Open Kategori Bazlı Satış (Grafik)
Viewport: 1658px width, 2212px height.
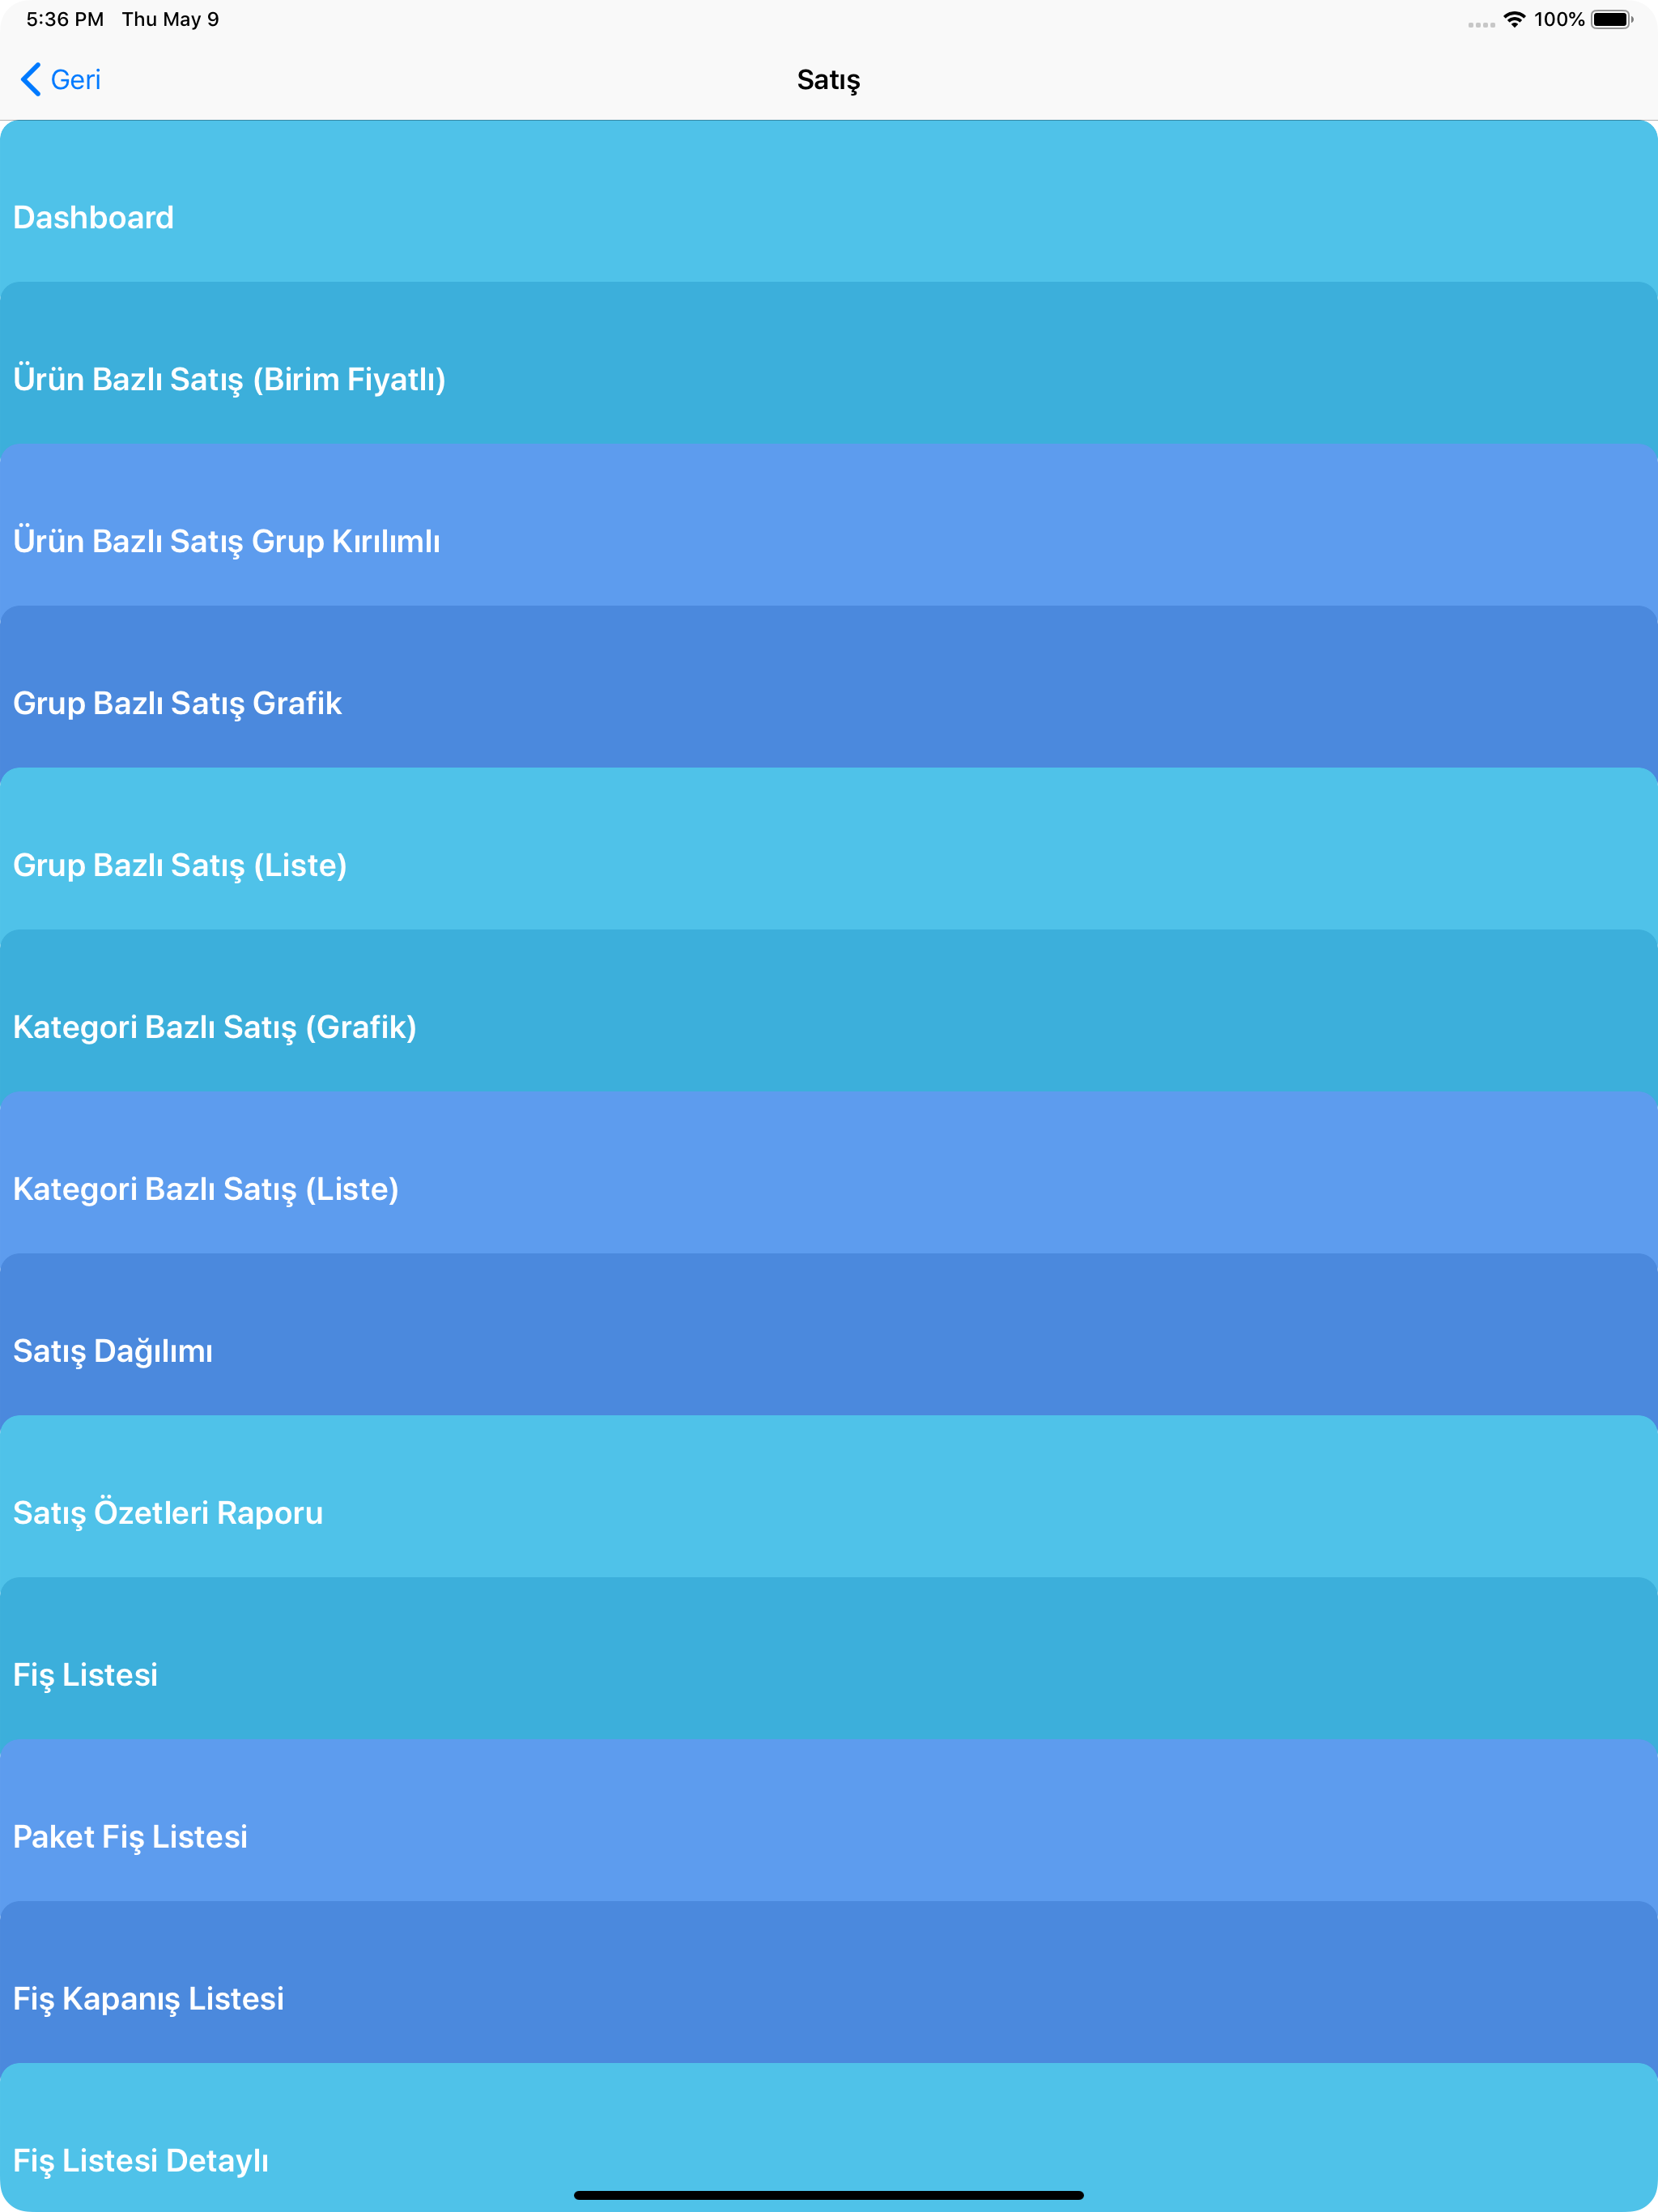coord(829,1011)
